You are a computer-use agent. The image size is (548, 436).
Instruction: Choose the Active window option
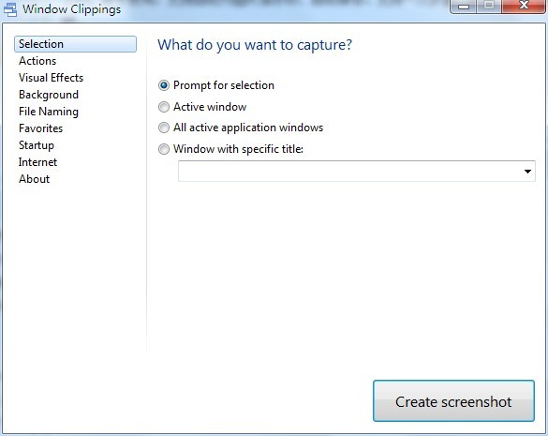tap(164, 107)
